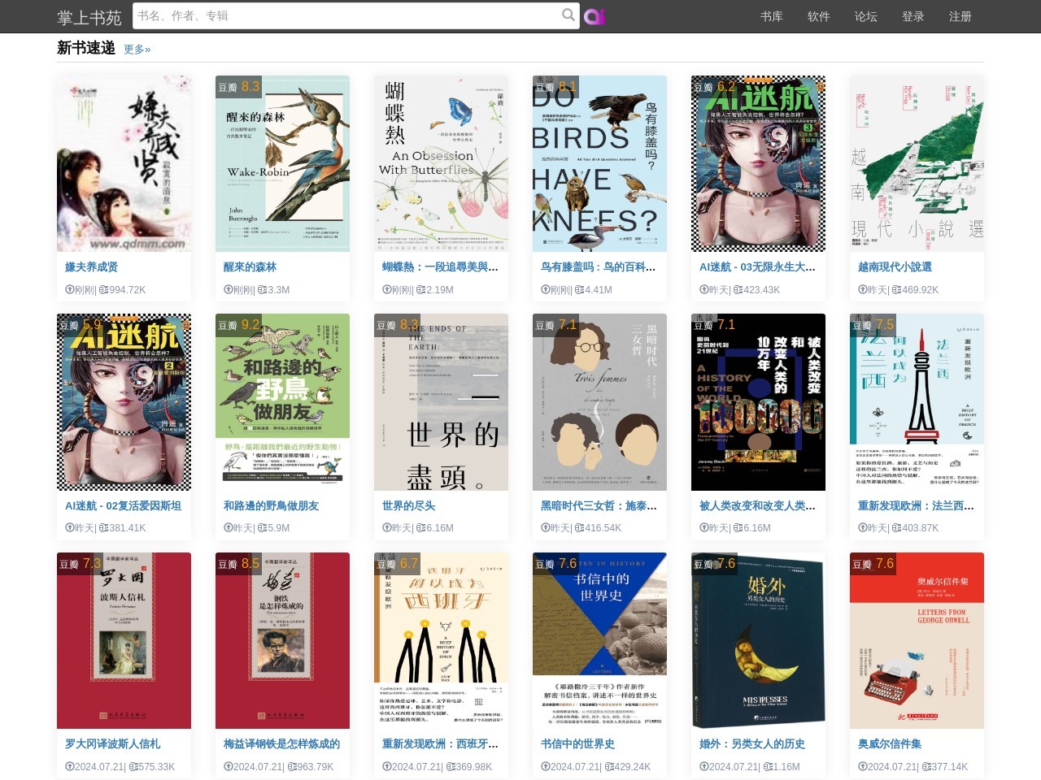Expand new books via 更多» link
1041x780 pixels.
[137, 50]
